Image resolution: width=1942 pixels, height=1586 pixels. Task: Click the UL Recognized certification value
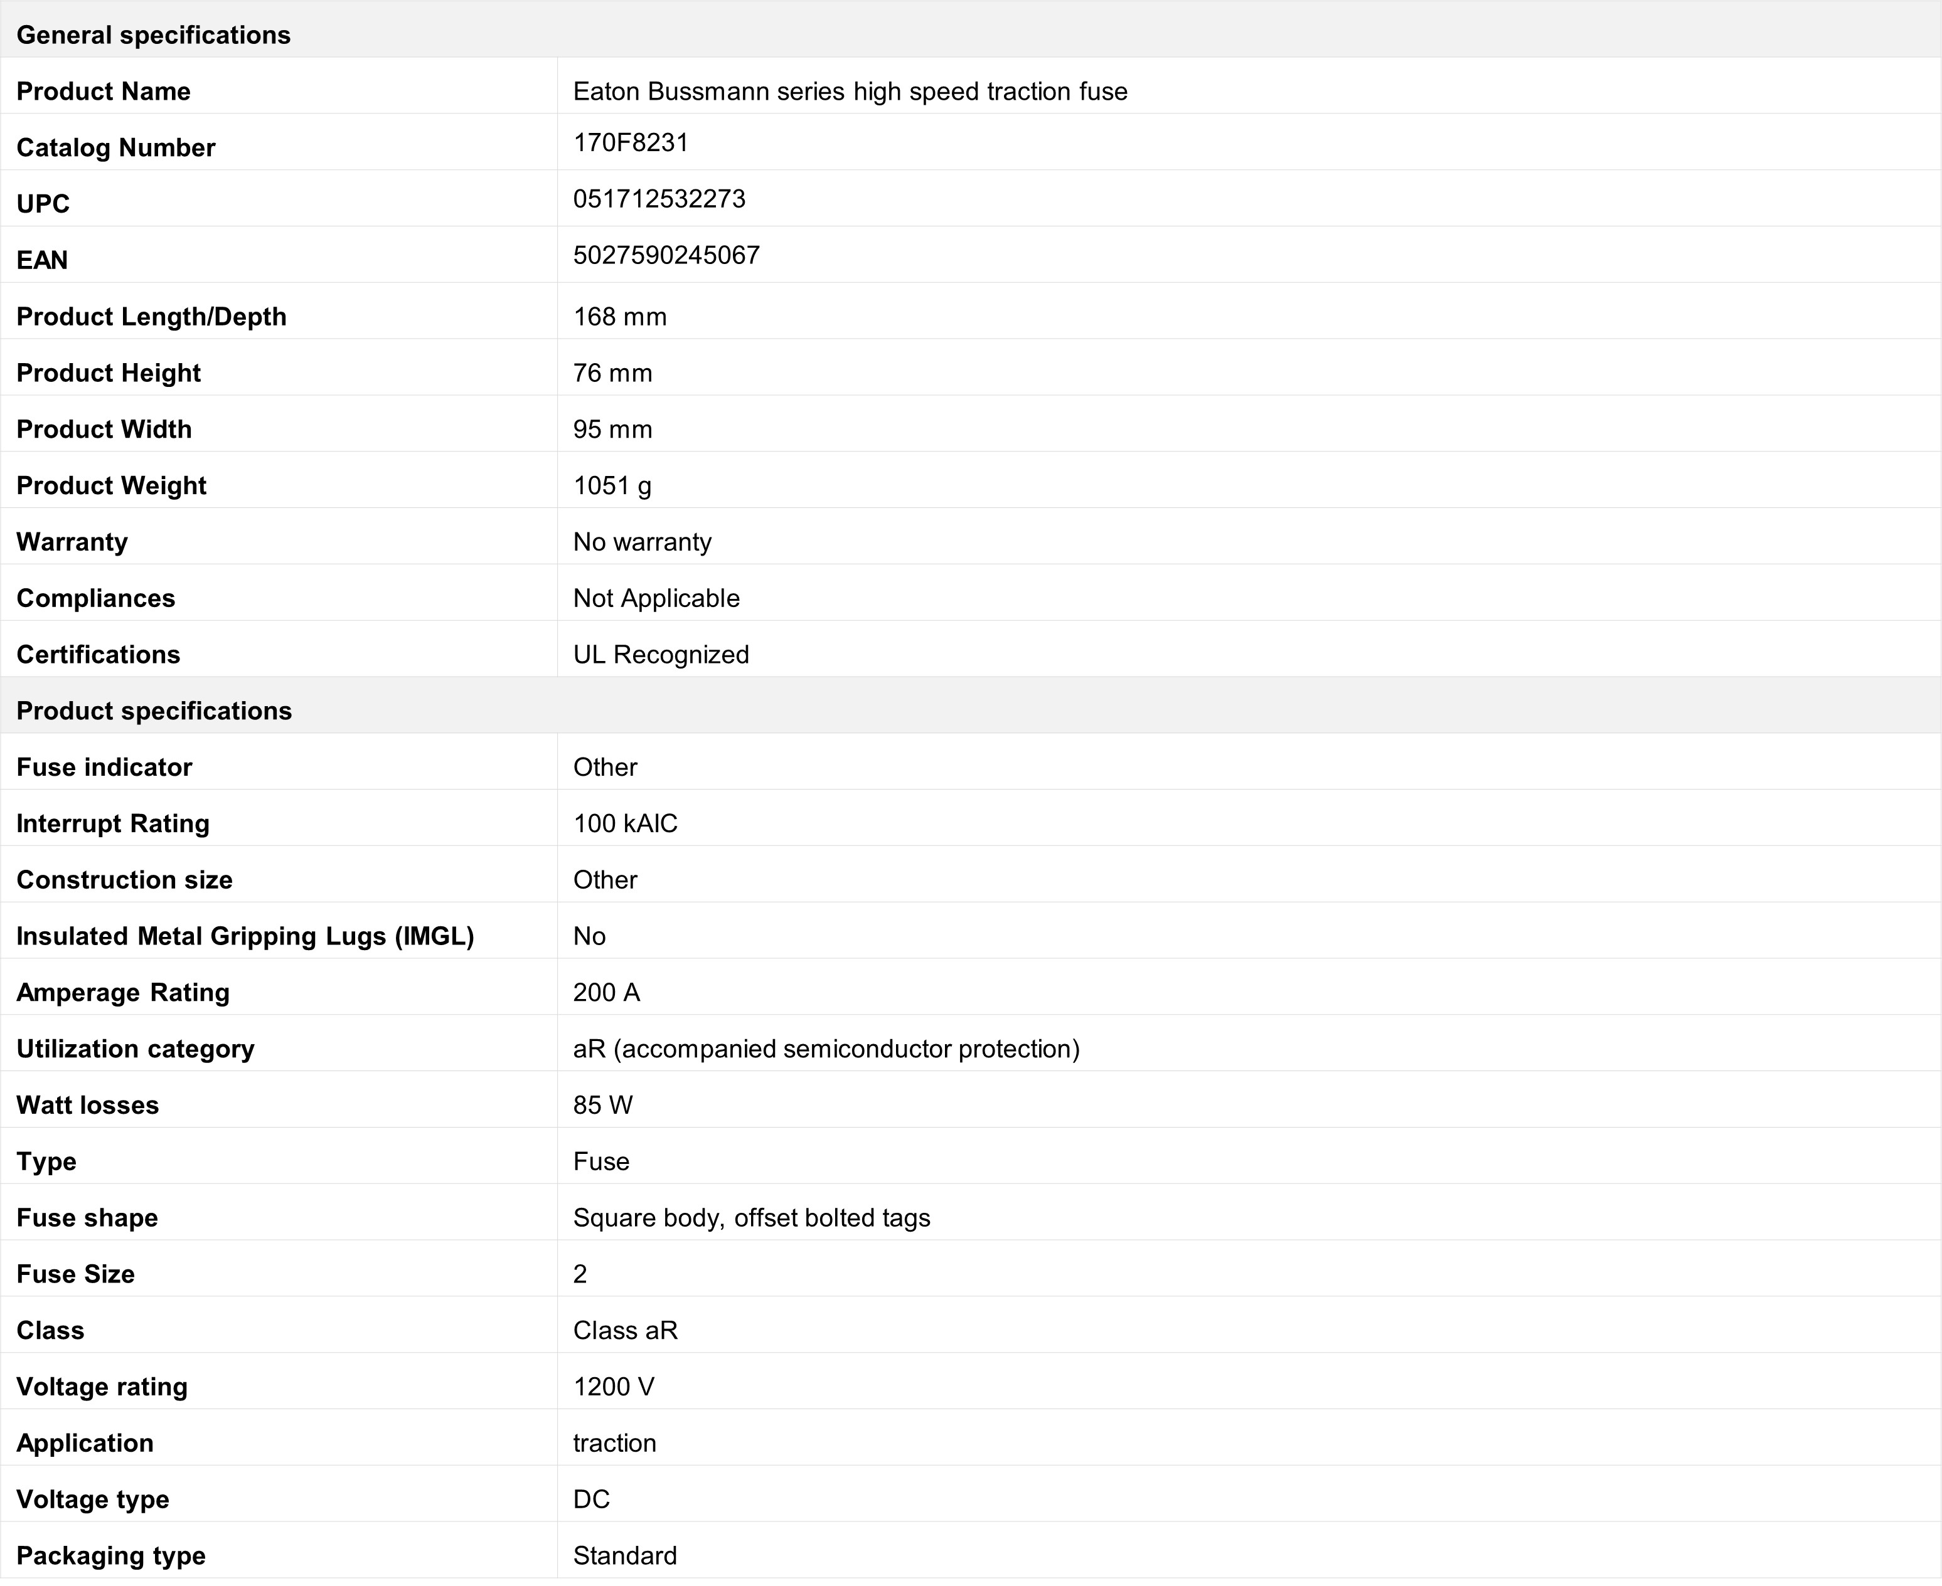tap(661, 654)
